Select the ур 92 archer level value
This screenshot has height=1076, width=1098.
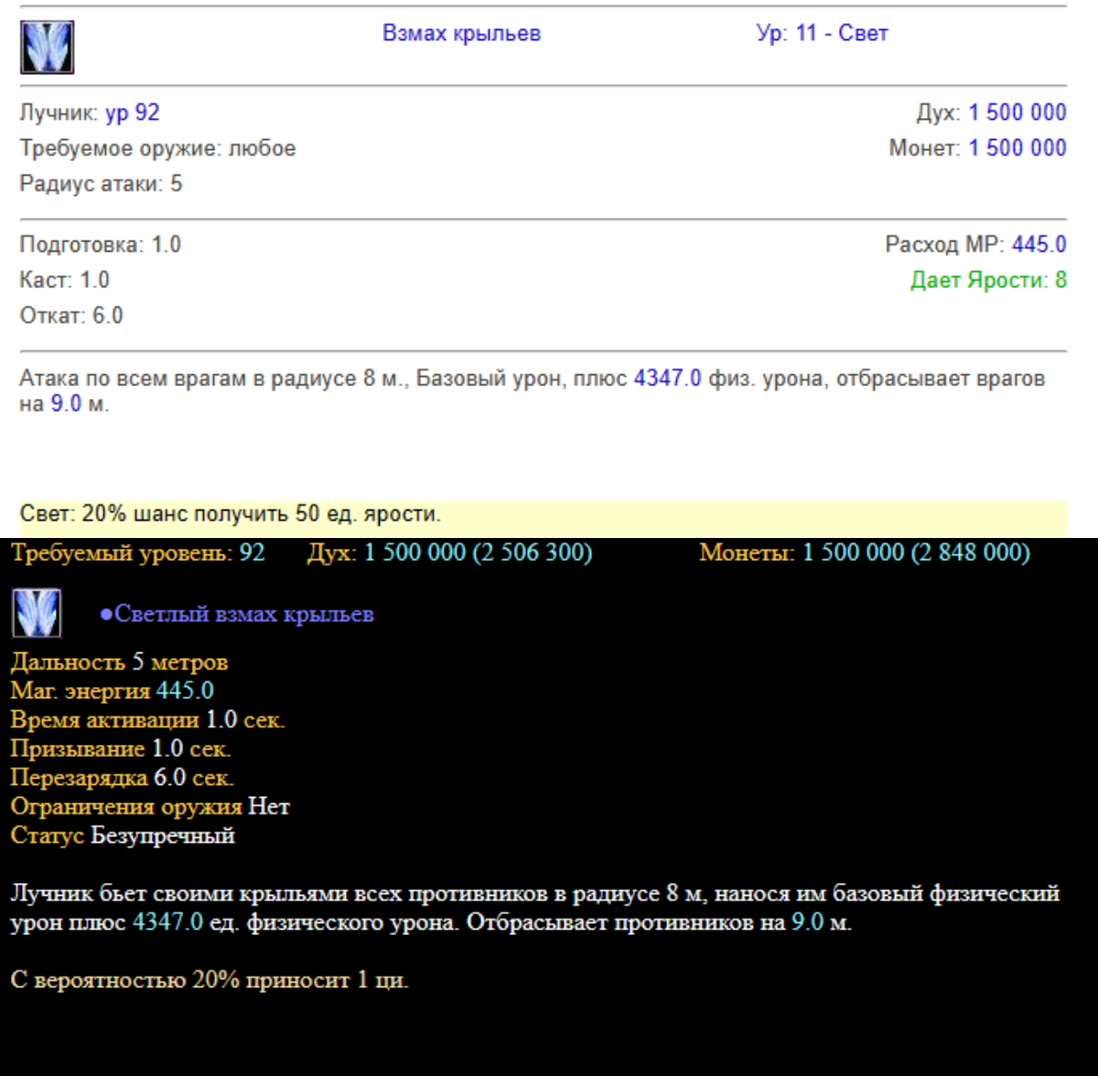pos(133,113)
